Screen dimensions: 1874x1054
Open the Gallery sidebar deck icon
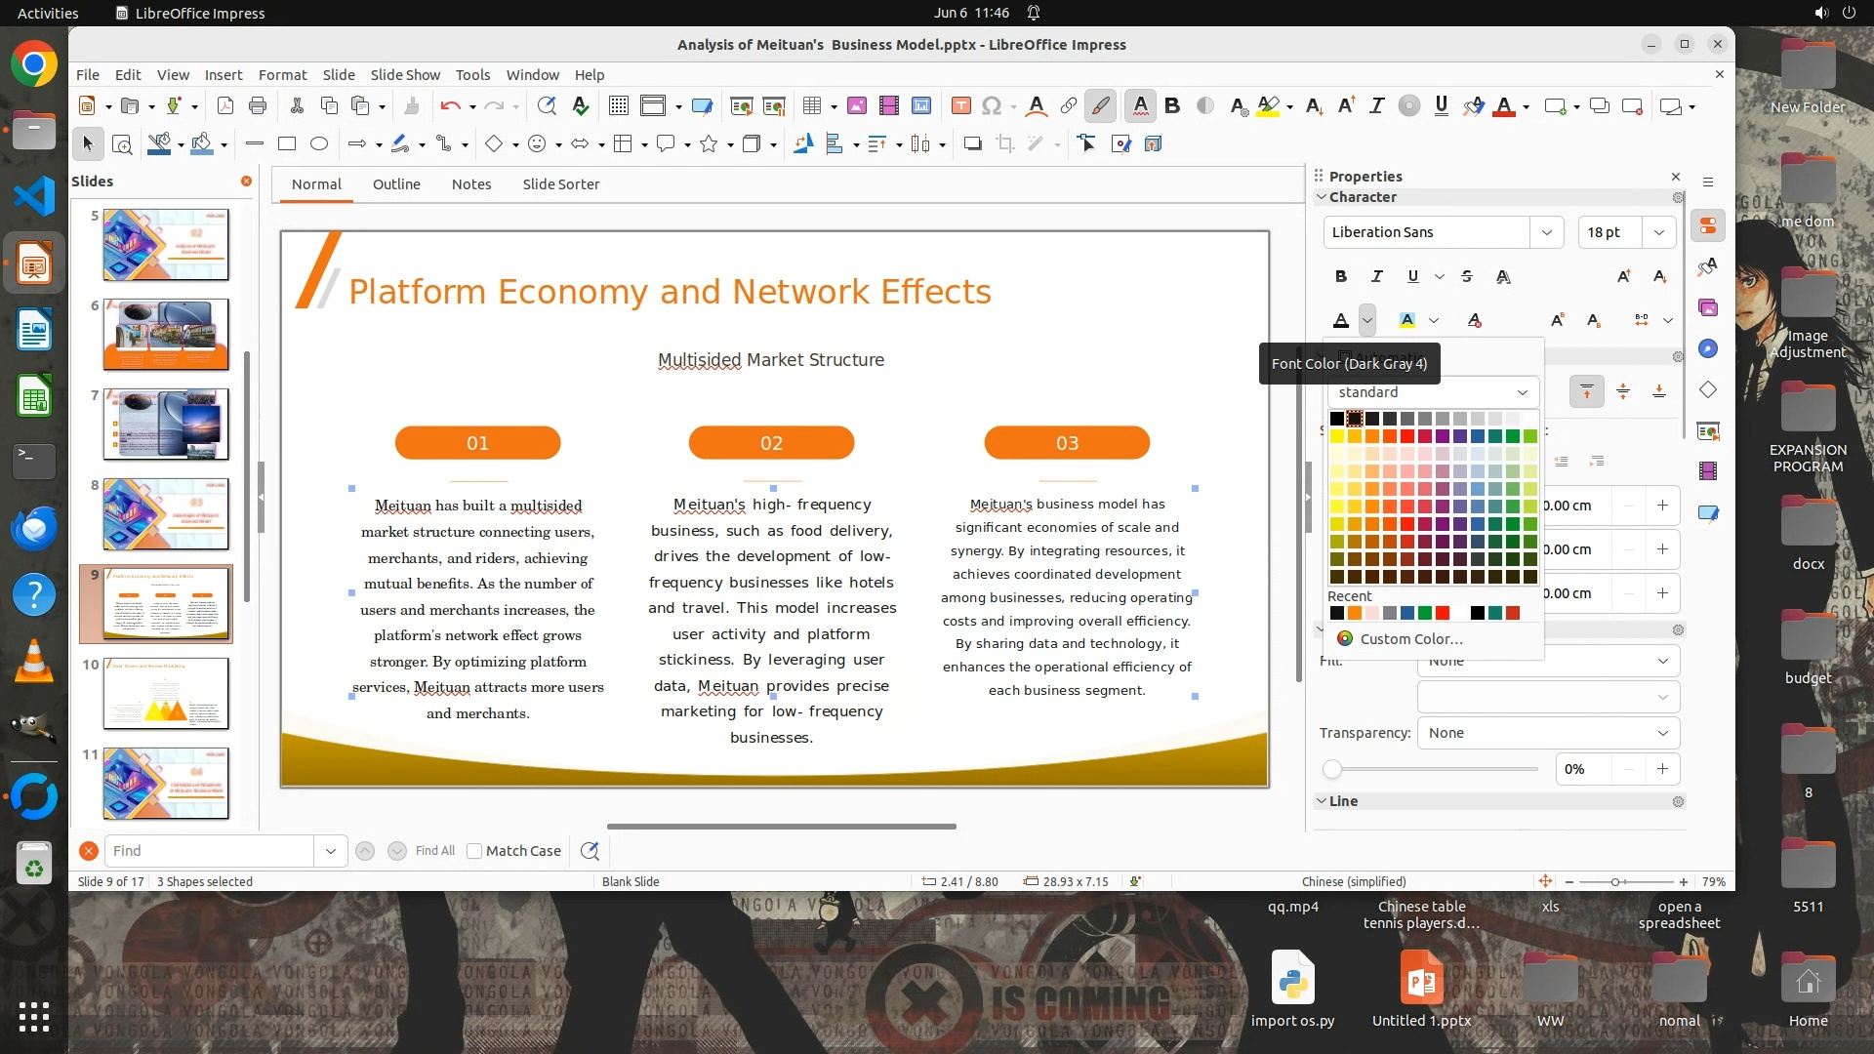(1707, 307)
